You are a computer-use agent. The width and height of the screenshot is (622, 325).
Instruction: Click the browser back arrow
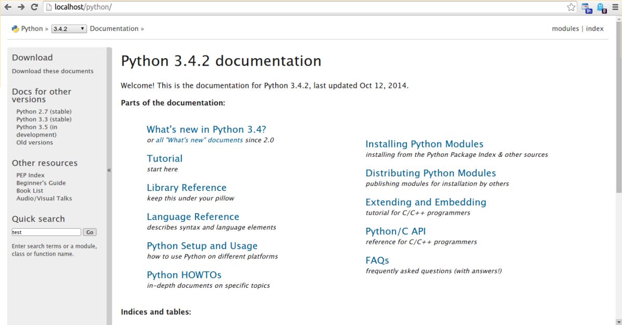click(8, 7)
